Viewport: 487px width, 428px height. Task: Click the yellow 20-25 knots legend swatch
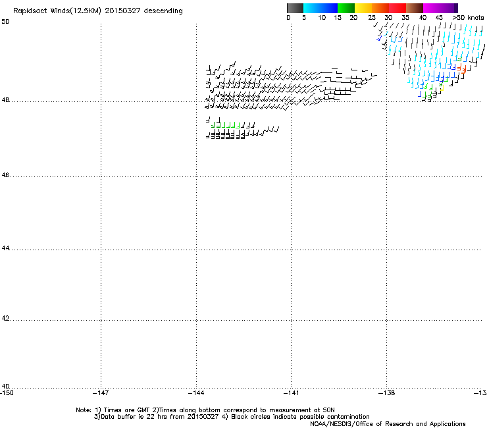(x=363, y=8)
